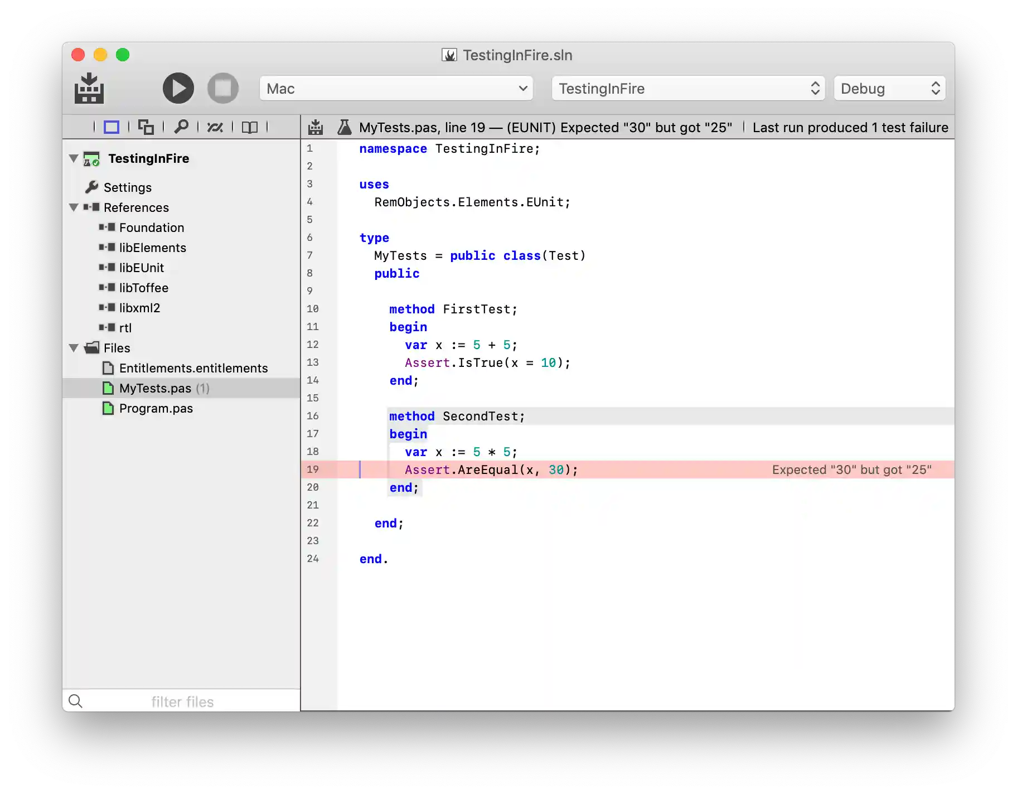This screenshot has width=1017, height=794.
Task: Open the project Settings item
Action: click(x=127, y=187)
